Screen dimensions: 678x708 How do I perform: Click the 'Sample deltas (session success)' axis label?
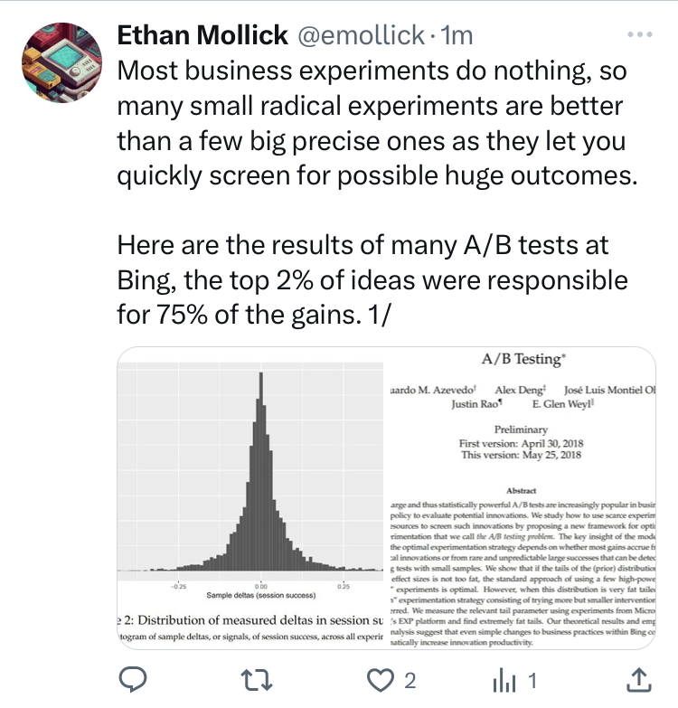coord(261,595)
